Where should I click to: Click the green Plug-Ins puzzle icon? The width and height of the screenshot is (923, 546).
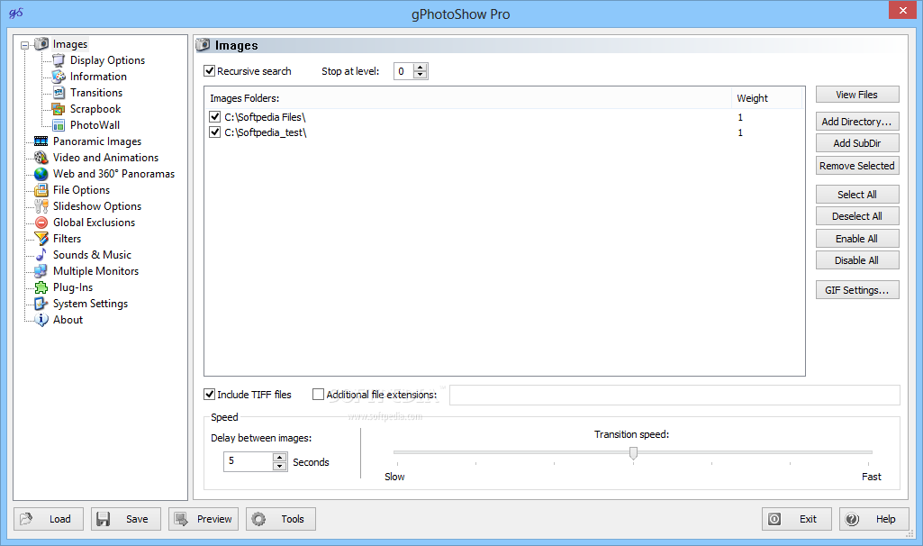[41, 287]
